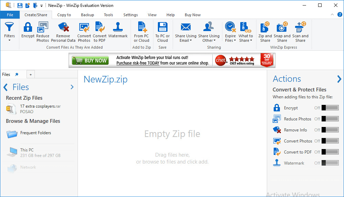Open the Help tab
The image size is (344, 197).
(171, 15)
